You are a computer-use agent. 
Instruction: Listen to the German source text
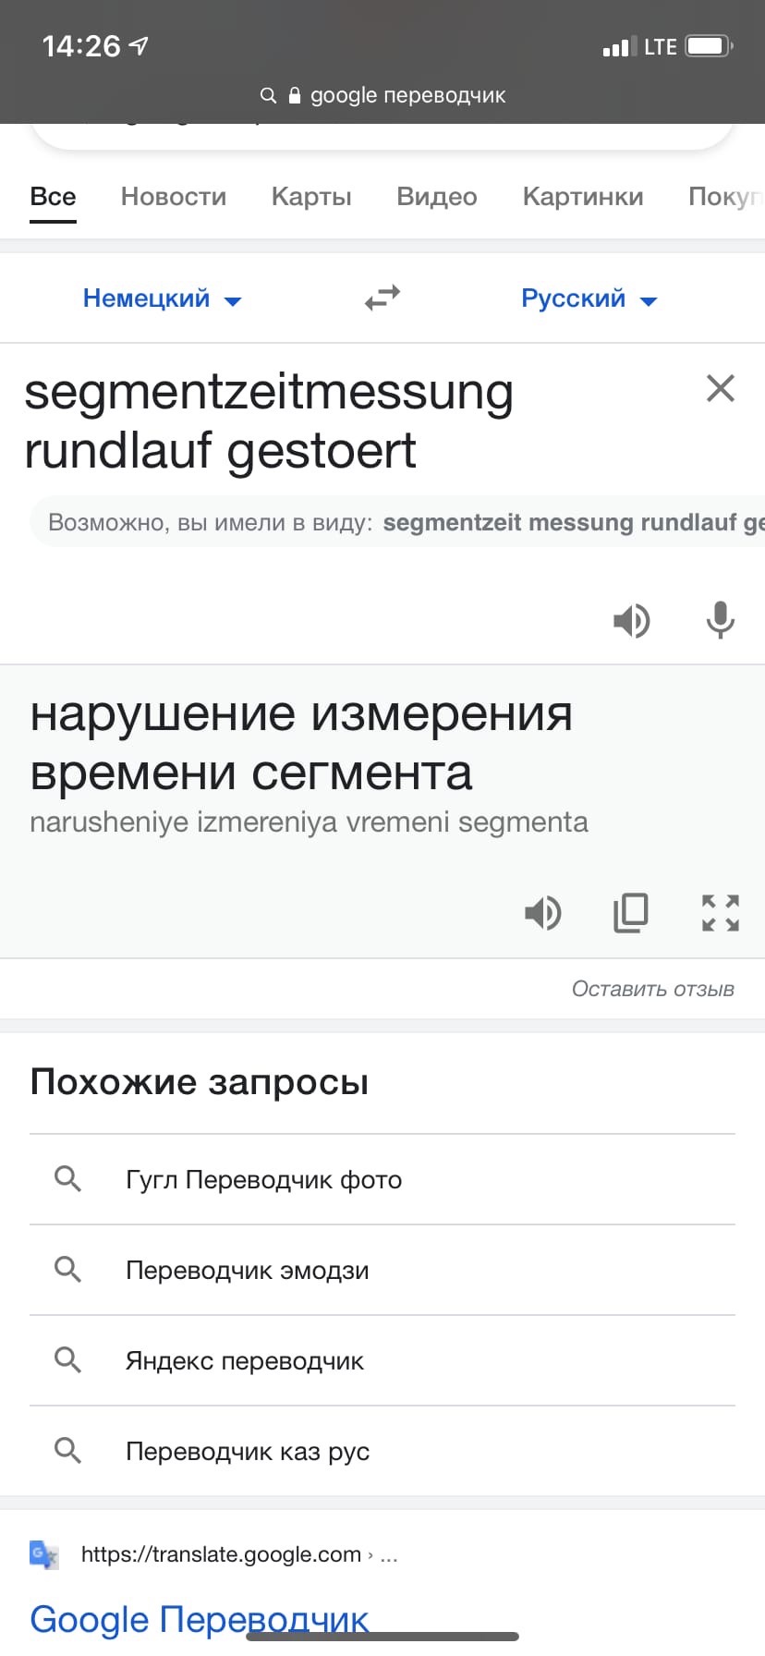632,621
